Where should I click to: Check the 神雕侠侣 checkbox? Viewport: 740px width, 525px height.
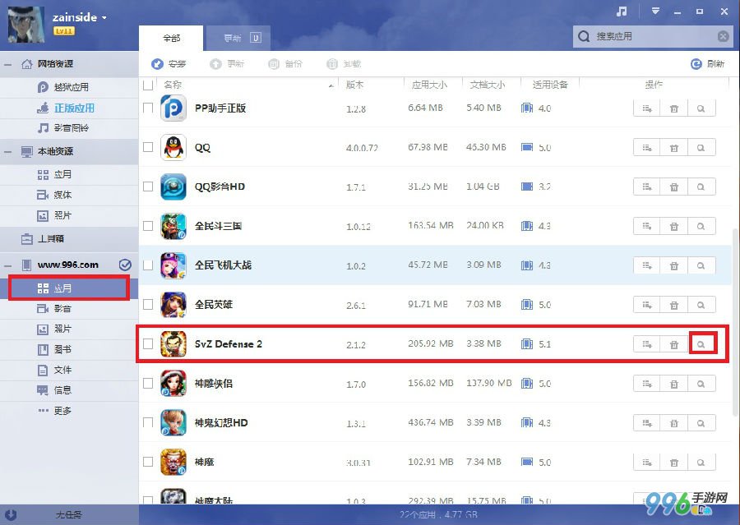point(148,384)
